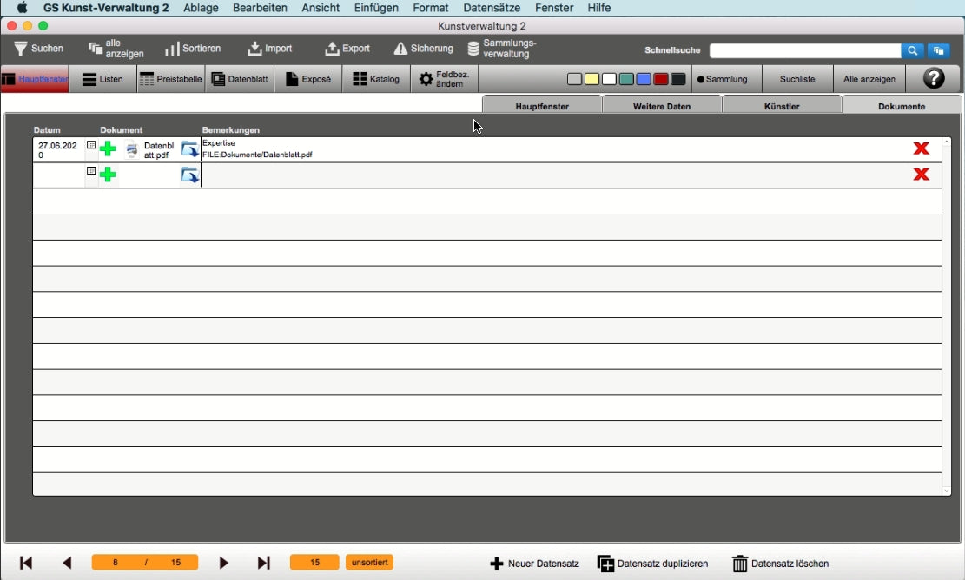This screenshot has height=580, width=965.
Task: Delete first document row with red X
Action: 921,148
